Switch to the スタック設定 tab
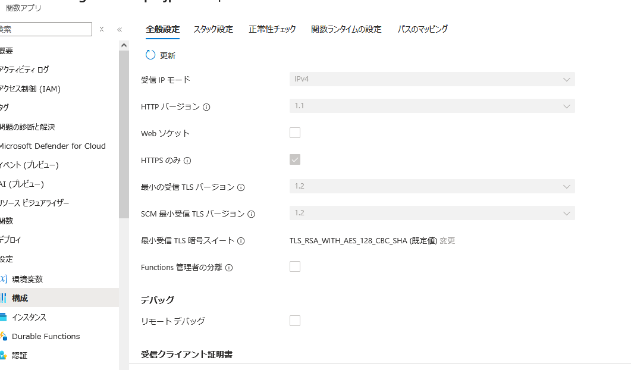 coord(214,29)
